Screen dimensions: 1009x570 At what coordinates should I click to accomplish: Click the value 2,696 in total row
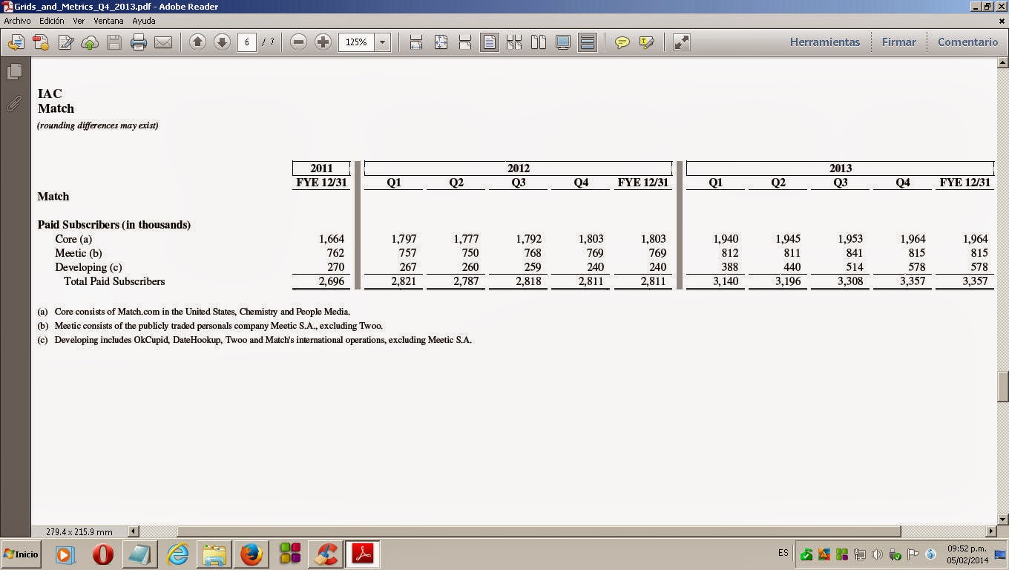pyautogui.click(x=332, y=281)
